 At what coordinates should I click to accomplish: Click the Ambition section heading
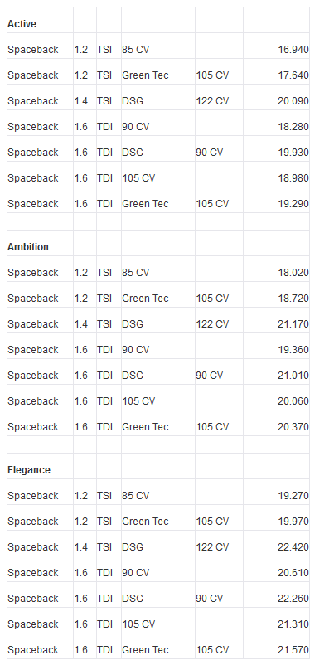[x=28, y=247]
